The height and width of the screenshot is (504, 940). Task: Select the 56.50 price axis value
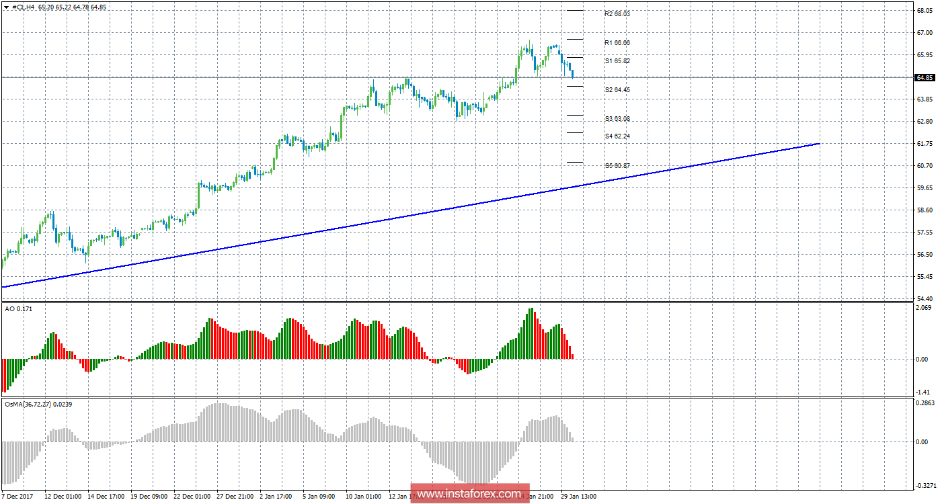click(x=925, y=255)
